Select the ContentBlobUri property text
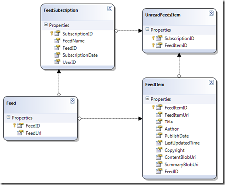 point(180,157)
